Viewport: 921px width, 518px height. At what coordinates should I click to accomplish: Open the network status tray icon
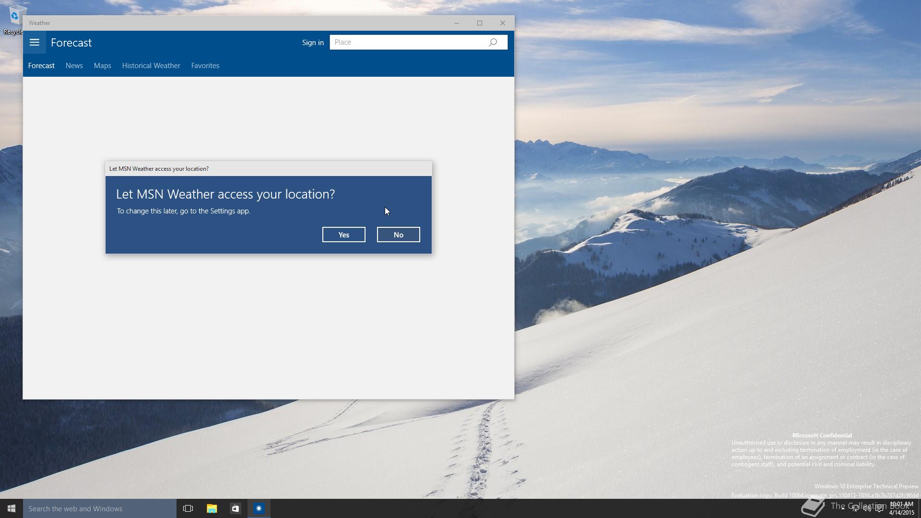(x=855, y=508)
